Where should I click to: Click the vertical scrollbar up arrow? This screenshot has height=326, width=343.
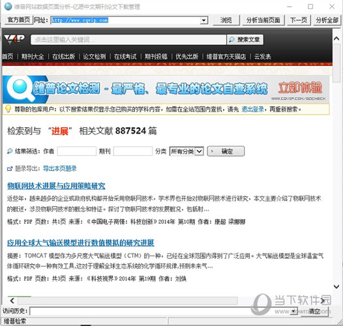pos(336,38)
